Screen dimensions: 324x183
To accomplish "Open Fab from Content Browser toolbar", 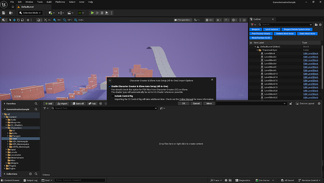I will (92, 103).
